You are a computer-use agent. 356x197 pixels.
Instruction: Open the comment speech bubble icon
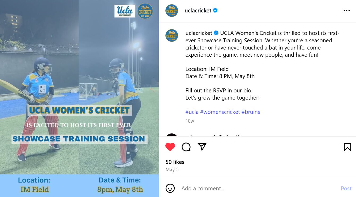pos(186,147)
